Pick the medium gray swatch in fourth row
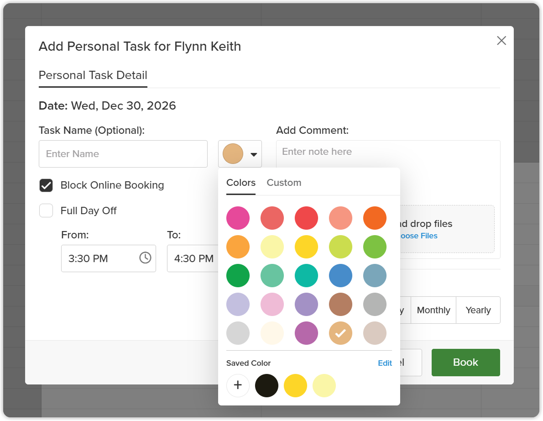Image resolution: width=543 pixels, height=421 pixels. click(x=375, y=304)
